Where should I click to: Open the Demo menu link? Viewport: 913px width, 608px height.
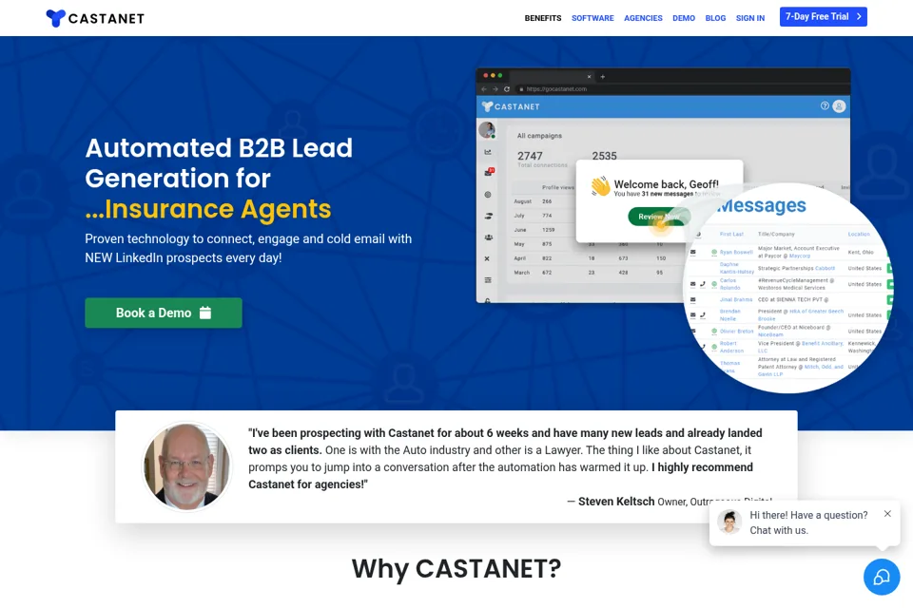tap(684, 18)
